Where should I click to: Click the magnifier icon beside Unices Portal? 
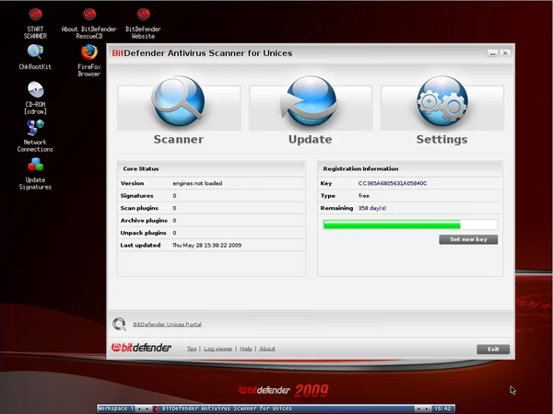(119, 324)
